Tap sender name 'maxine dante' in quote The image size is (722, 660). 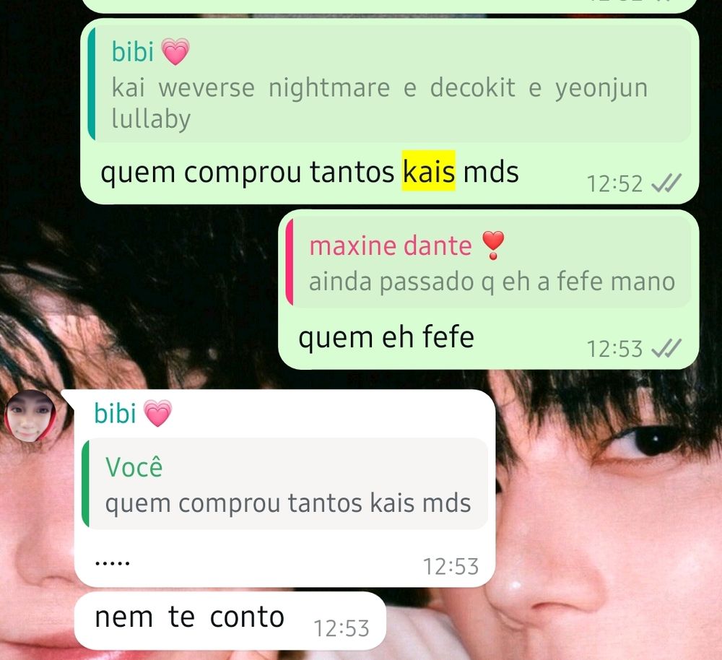pos(391,246)
